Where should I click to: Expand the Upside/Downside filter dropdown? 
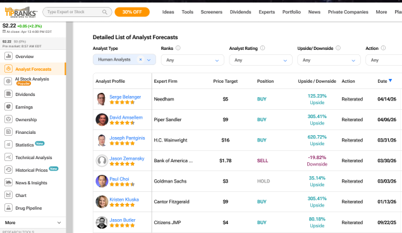point(329,60)
